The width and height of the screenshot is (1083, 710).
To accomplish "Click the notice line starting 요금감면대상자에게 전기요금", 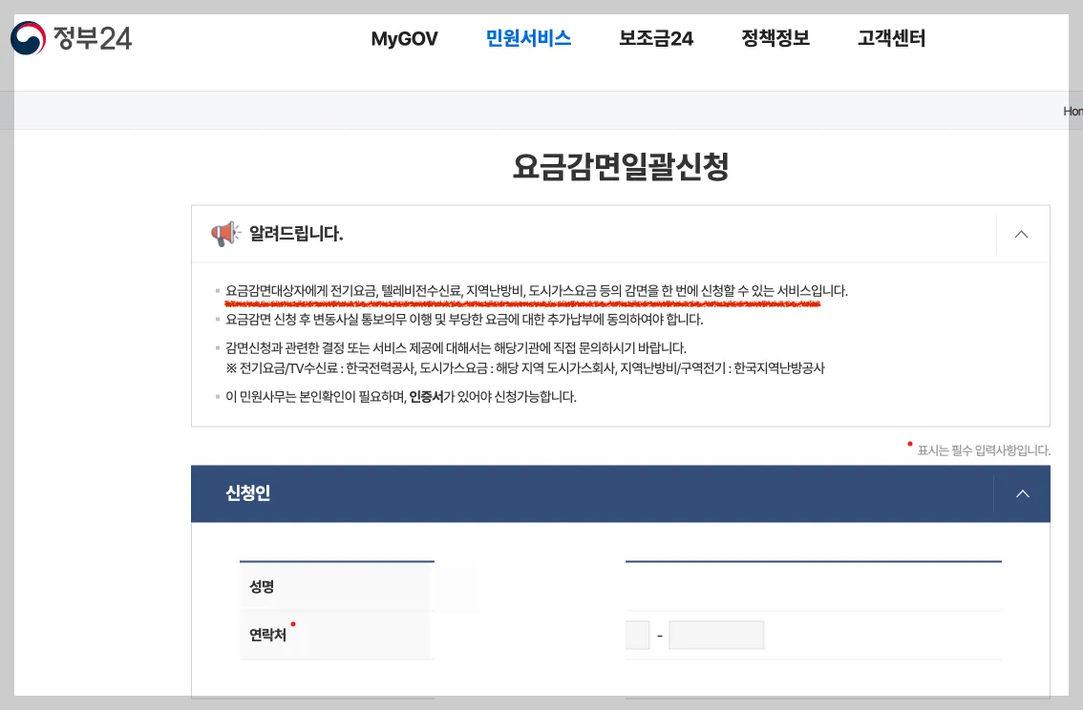I will (536, 291).
